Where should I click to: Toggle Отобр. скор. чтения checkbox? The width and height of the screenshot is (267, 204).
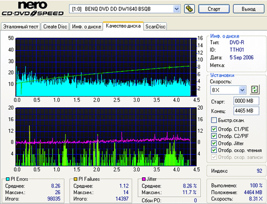click(x=214, y=150)
